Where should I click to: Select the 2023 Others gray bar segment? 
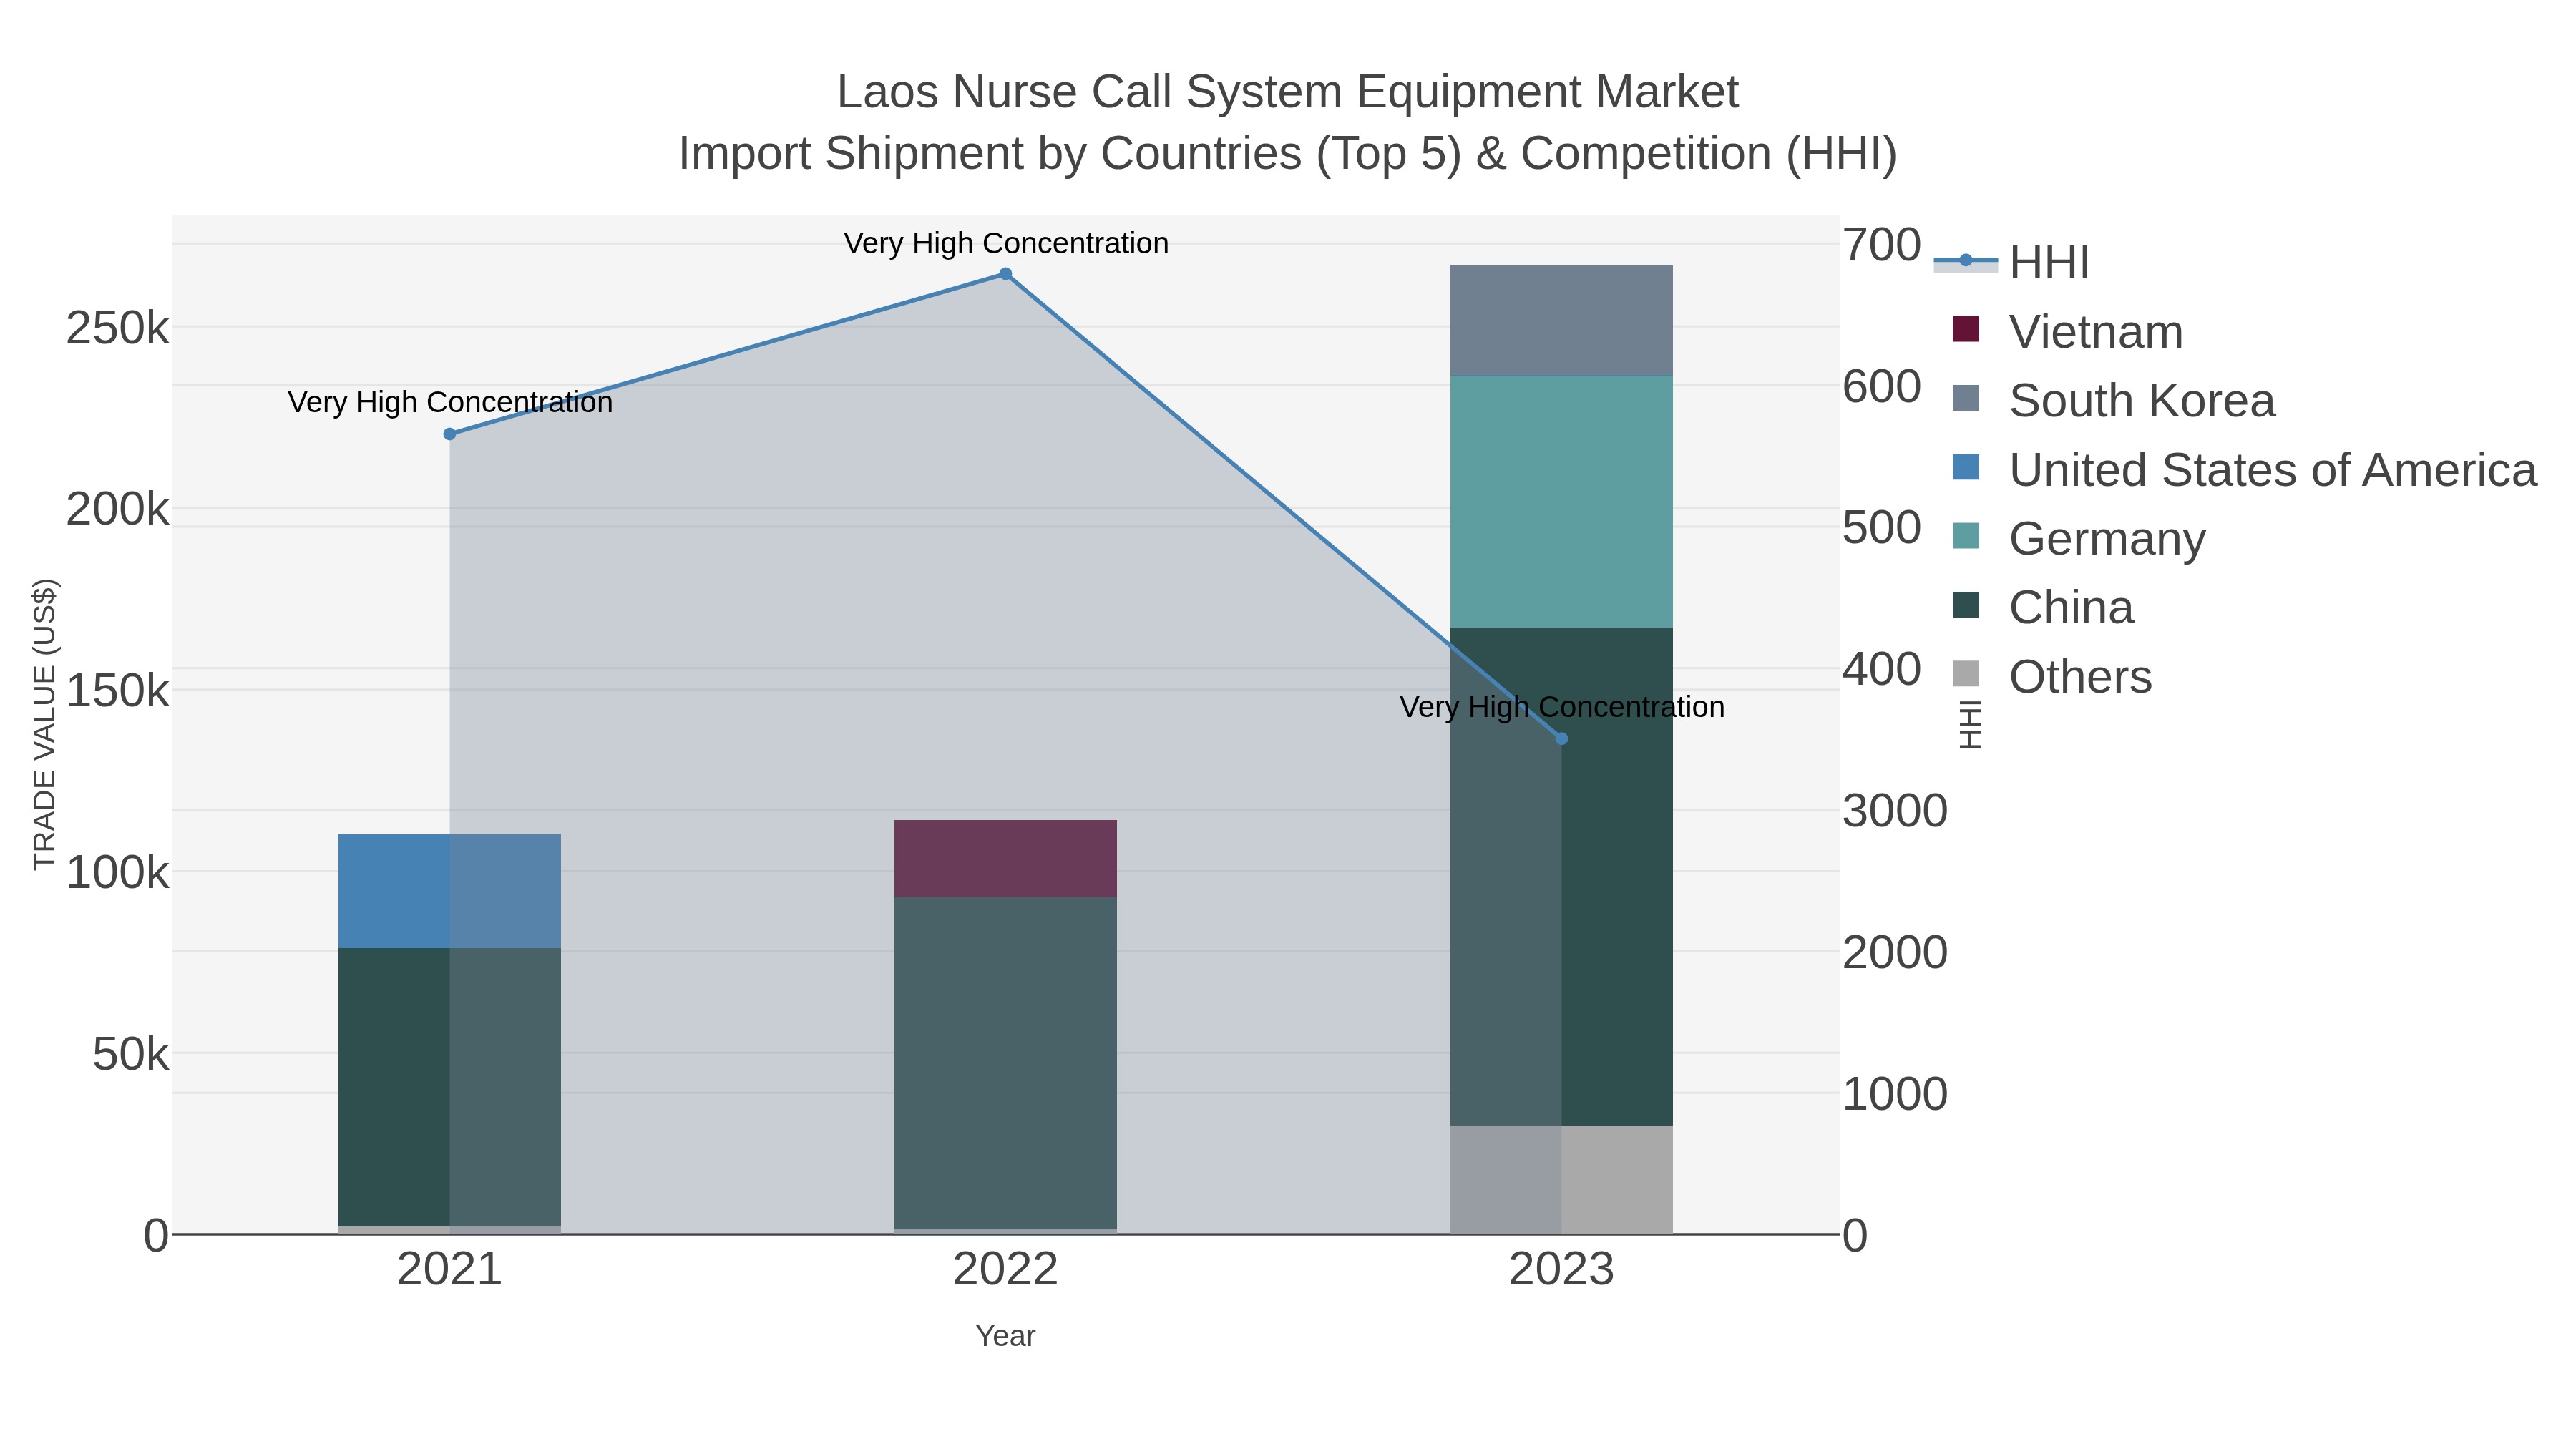click(1562, 1180)
